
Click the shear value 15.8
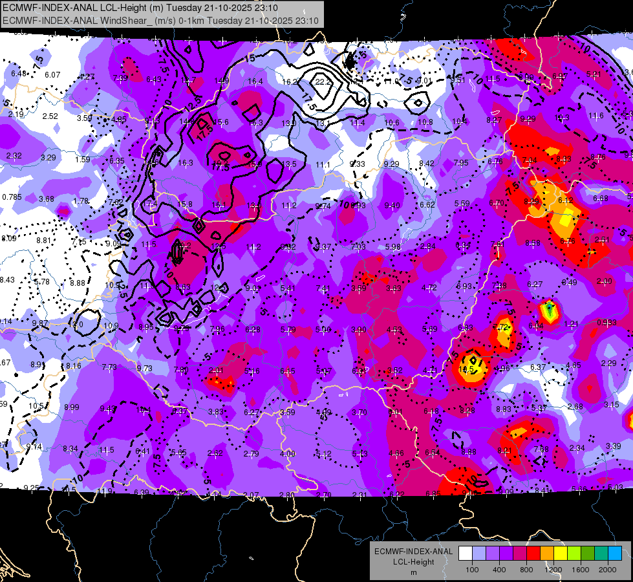click(x=185, y=204)
